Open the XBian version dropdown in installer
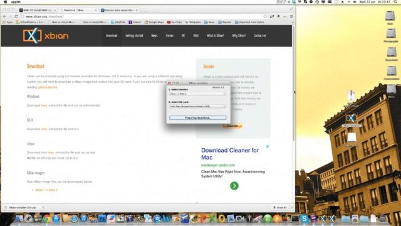 [197, 94]
